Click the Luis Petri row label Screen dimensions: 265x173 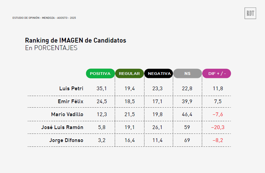point(71,89)
